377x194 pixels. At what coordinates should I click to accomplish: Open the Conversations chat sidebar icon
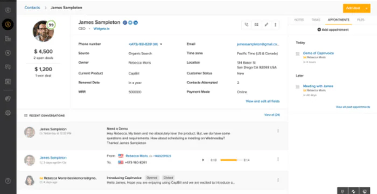coord(8,67)
